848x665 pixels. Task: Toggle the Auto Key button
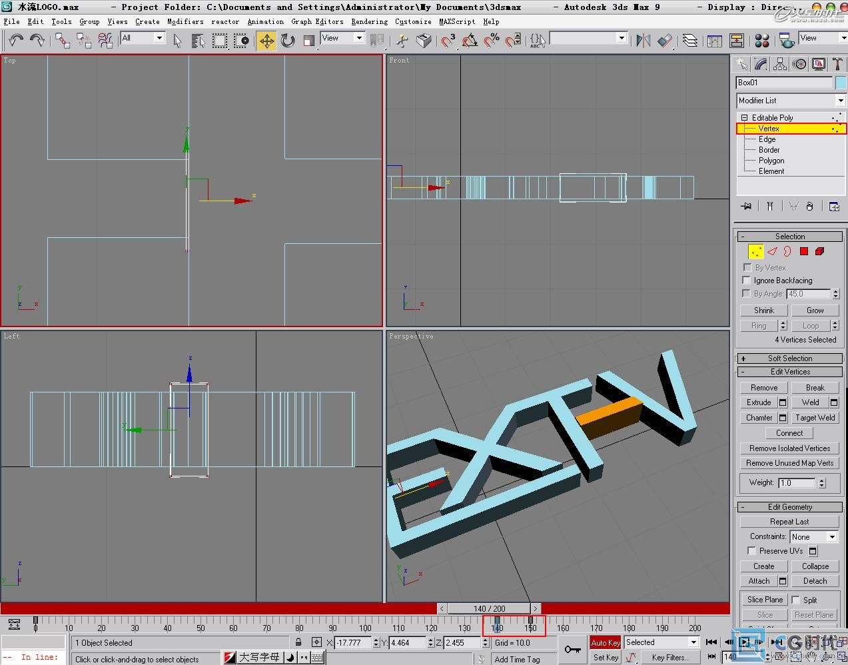pos(605,642)
